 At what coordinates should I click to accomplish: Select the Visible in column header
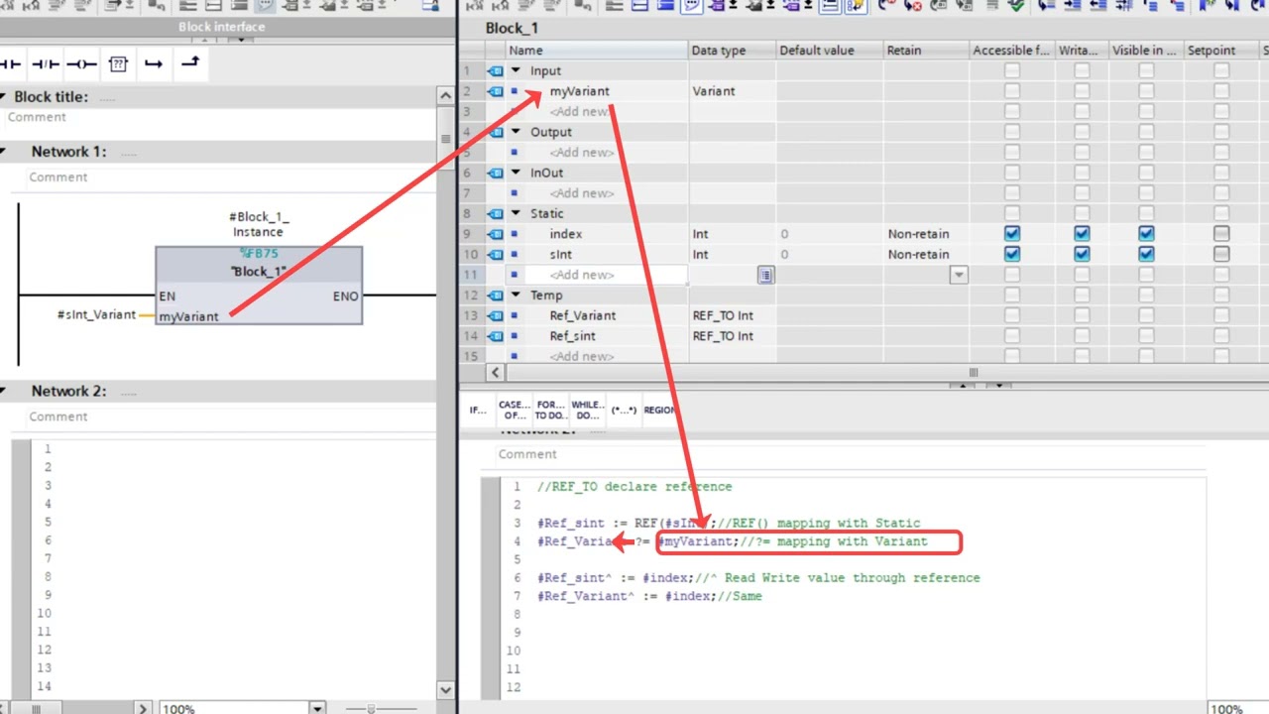tap(1144, 50)
